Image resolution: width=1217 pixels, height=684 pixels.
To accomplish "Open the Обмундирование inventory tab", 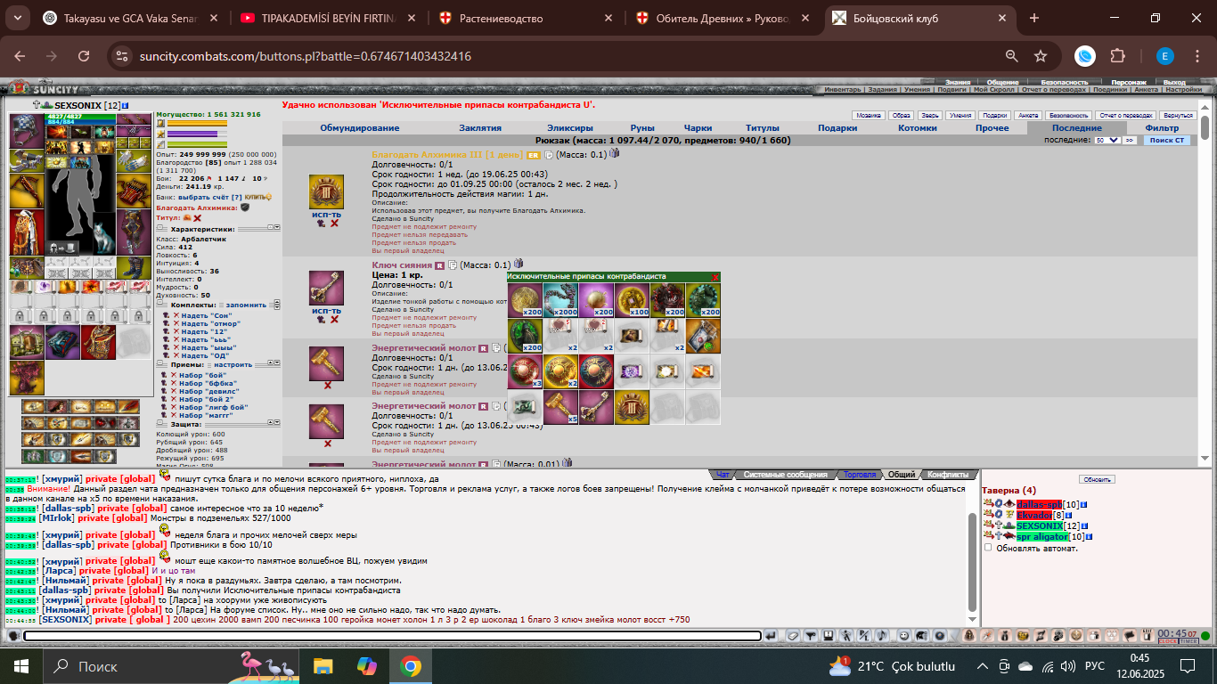I will pyautogui.click(x=360, y=128).
